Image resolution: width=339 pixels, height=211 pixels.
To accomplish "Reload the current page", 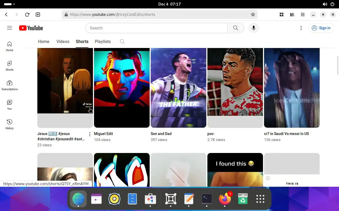I will coord(27,15).
